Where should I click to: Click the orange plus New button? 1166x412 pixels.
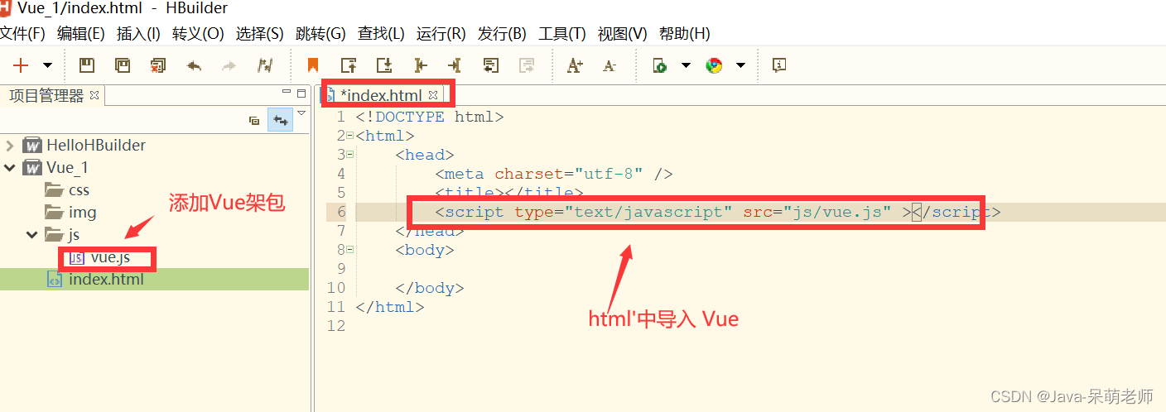click(x=21, y=65)
